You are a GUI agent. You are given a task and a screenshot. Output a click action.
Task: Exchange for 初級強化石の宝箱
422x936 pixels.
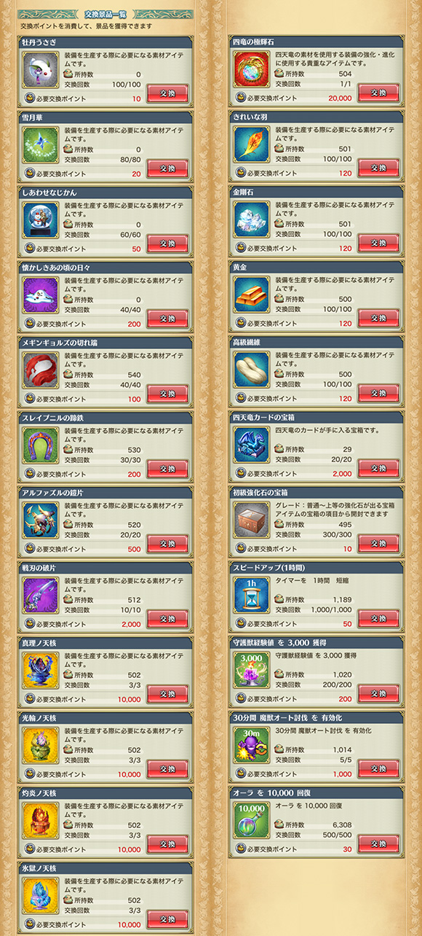pyautogui.click(x=378, y=543)
